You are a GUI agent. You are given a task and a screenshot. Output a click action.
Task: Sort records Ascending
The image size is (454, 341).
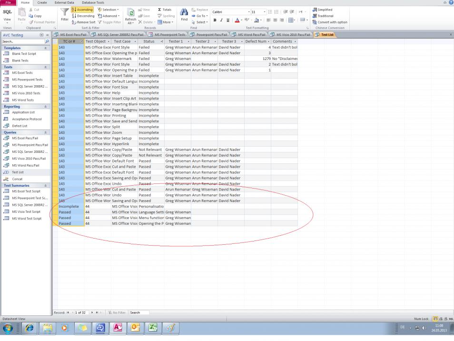click(82, 10)
